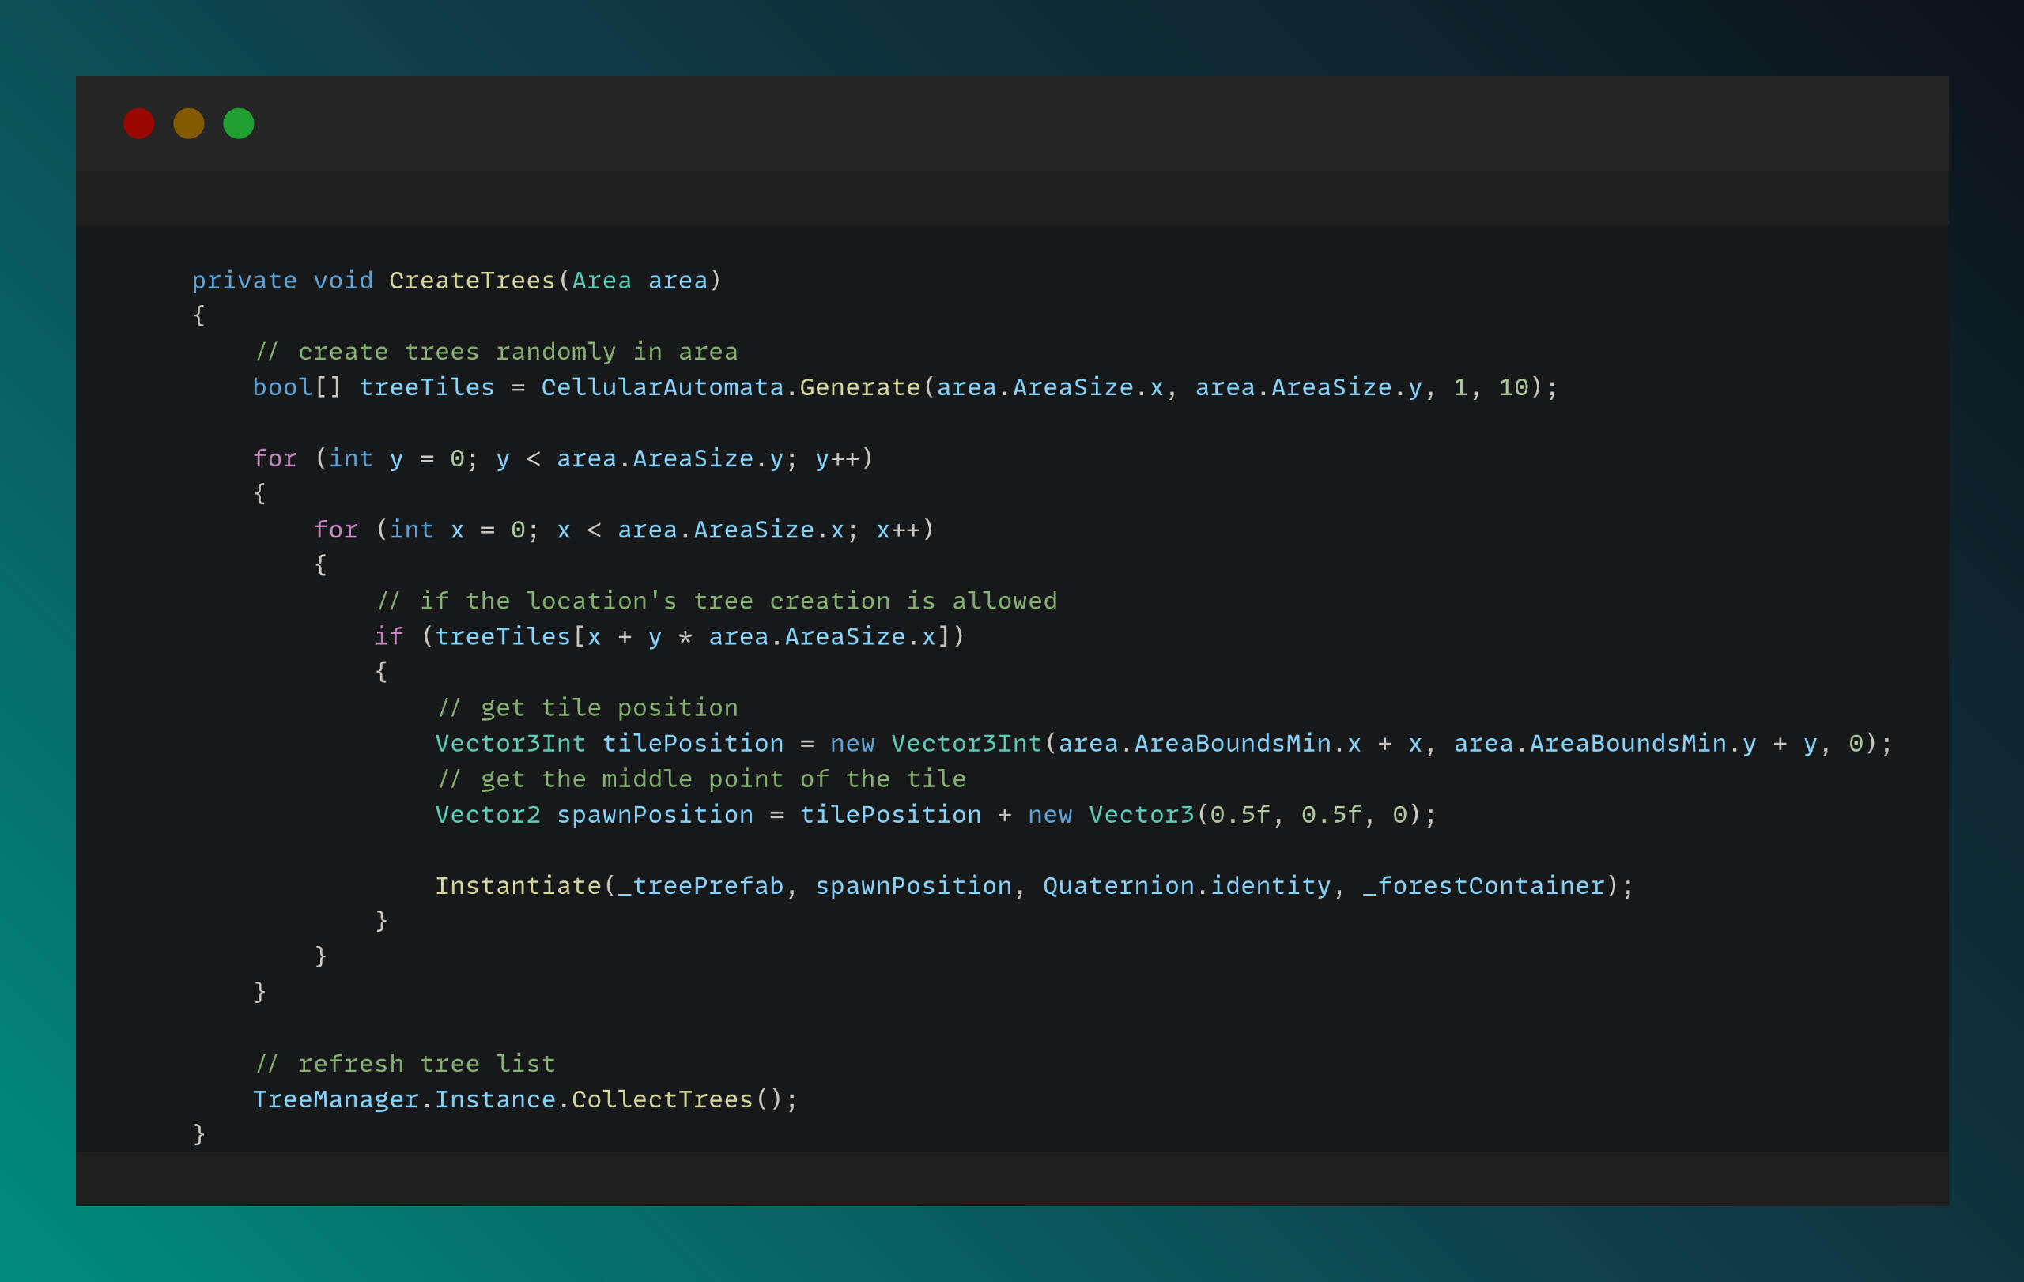Click the 'create trees randomly in area' comment

496,352
